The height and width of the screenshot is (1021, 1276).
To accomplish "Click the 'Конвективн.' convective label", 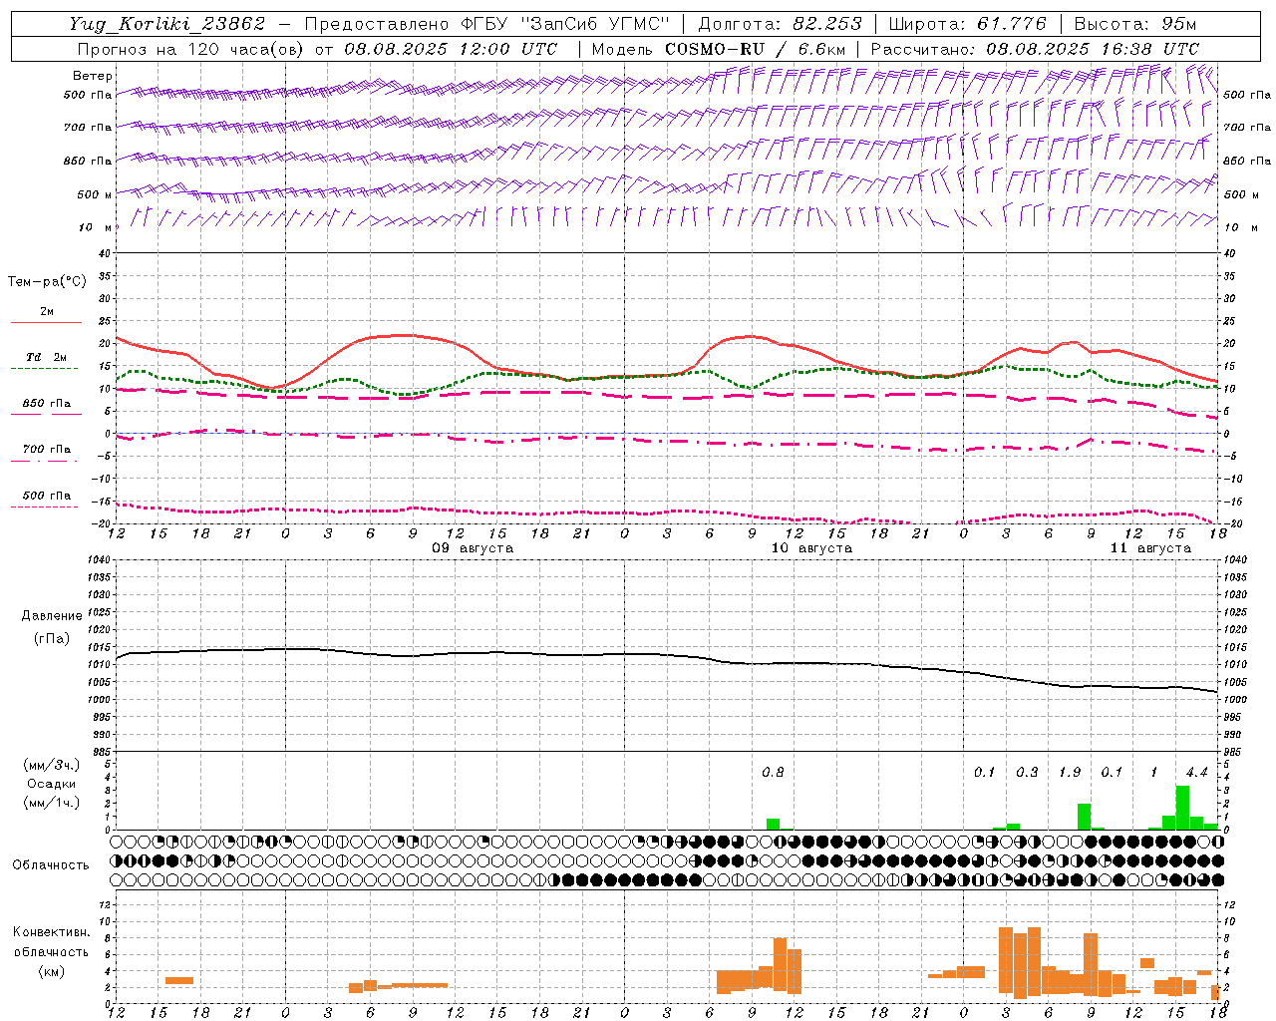I will point(51,932).
